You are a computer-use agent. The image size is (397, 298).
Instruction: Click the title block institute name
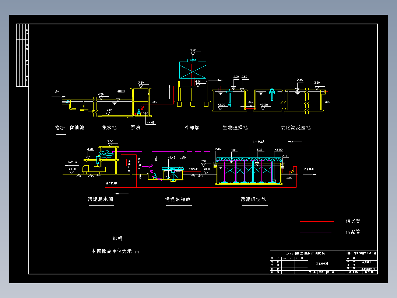point(306,253)
